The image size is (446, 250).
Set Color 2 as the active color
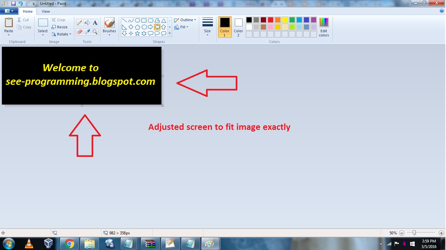coord(238,27)
